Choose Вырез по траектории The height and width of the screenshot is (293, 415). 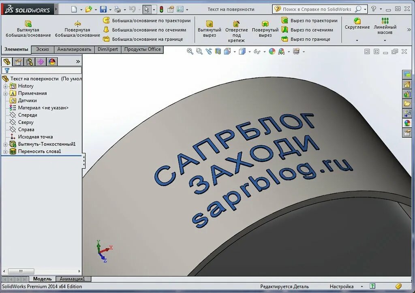309,20
